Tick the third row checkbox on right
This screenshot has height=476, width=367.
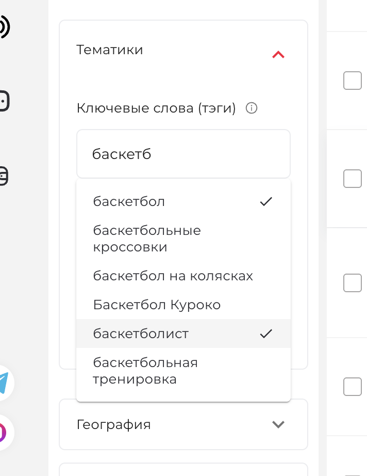(x=353, y=283)
